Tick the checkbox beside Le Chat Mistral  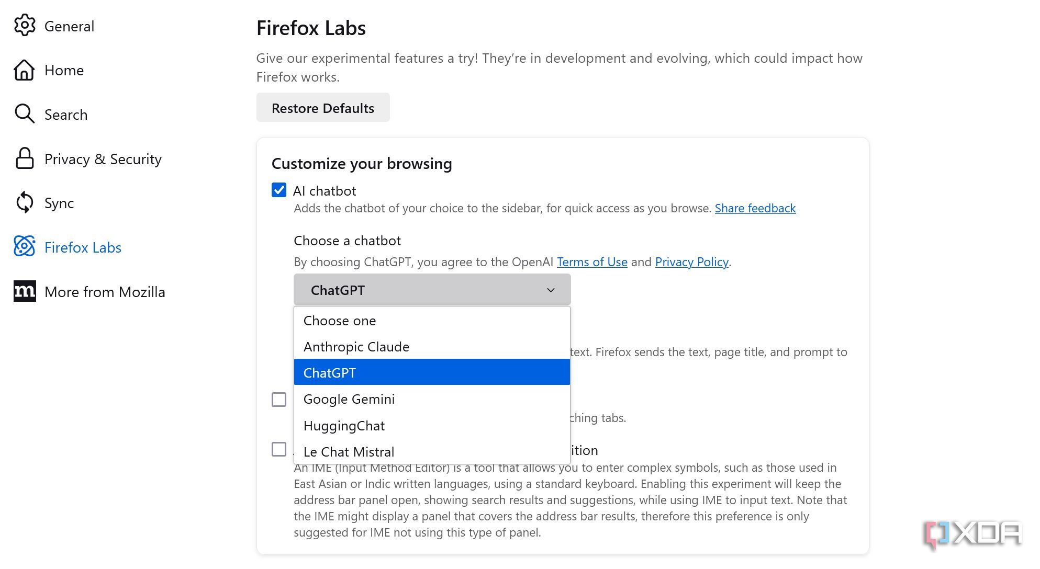279,449
